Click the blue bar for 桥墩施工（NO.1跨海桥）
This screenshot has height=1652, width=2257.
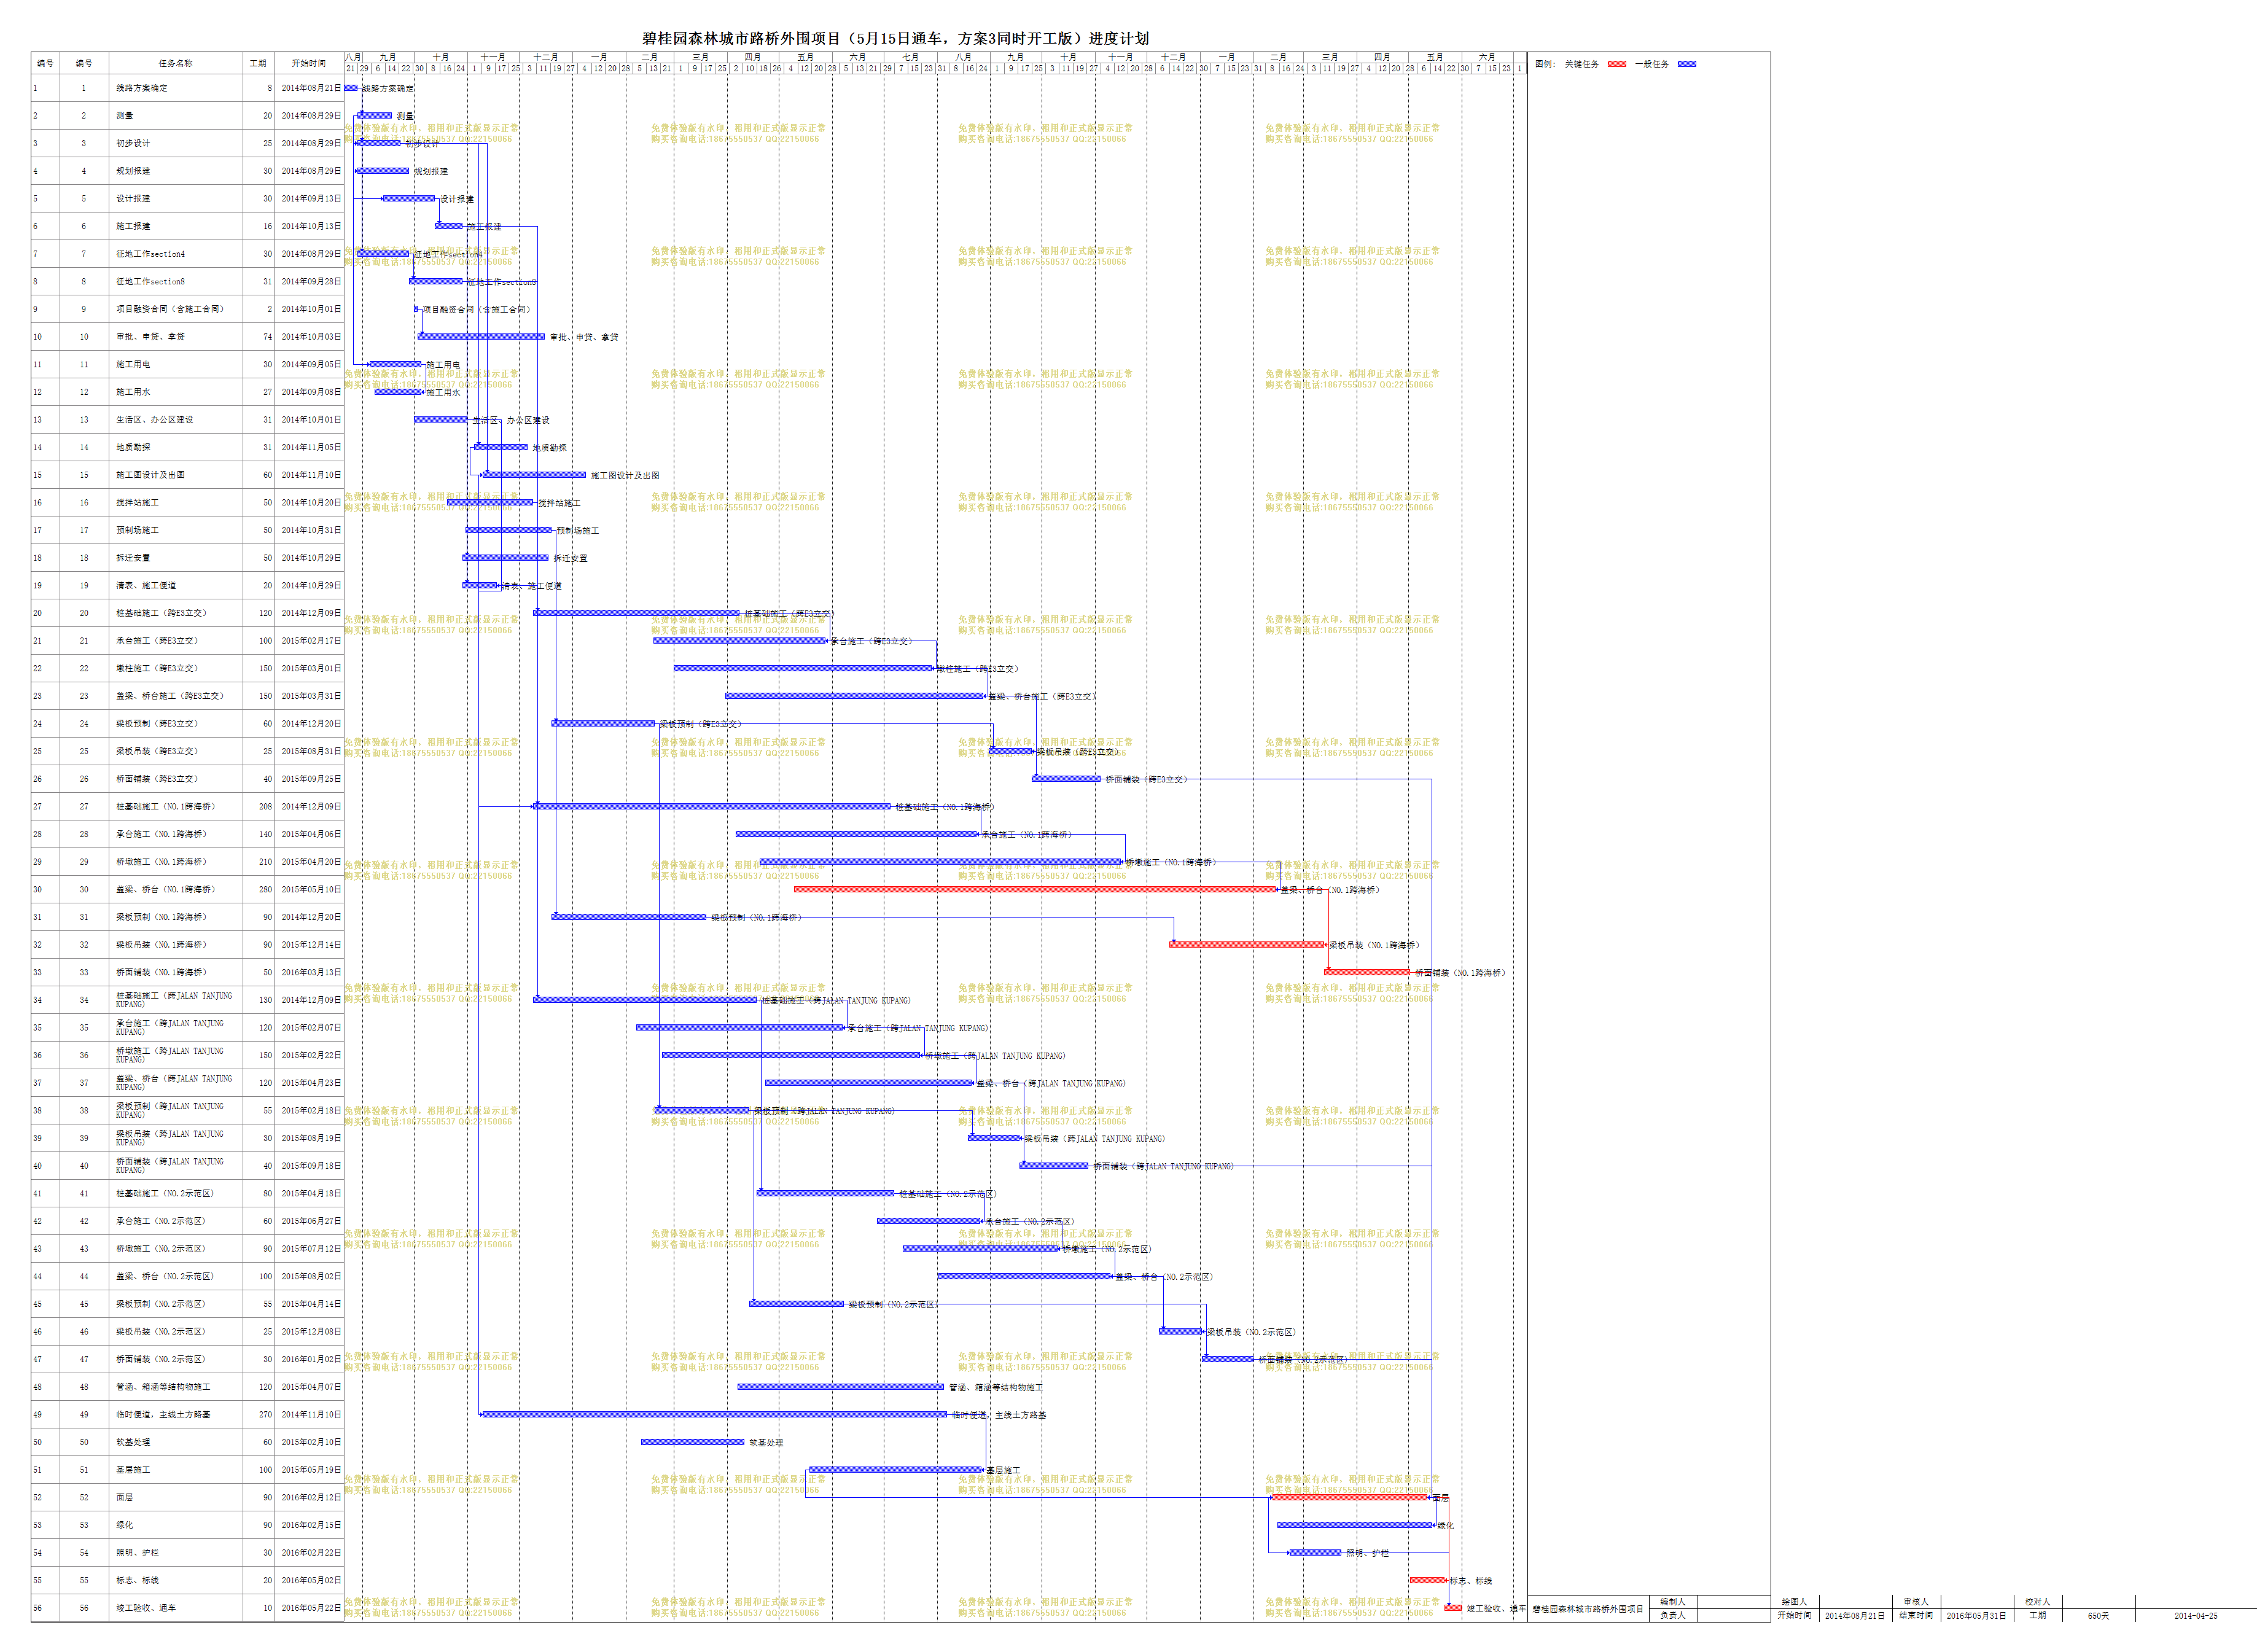[941, 862]
